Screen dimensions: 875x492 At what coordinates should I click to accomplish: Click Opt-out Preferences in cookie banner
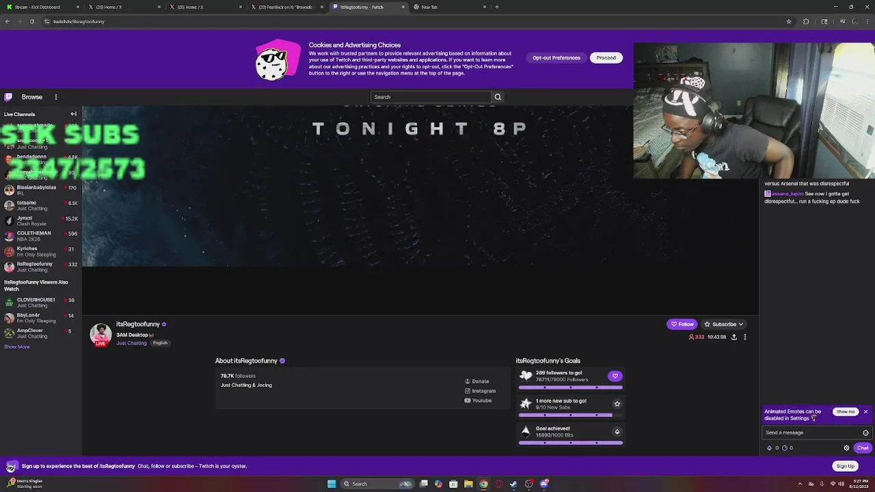(x=556, y=57)
